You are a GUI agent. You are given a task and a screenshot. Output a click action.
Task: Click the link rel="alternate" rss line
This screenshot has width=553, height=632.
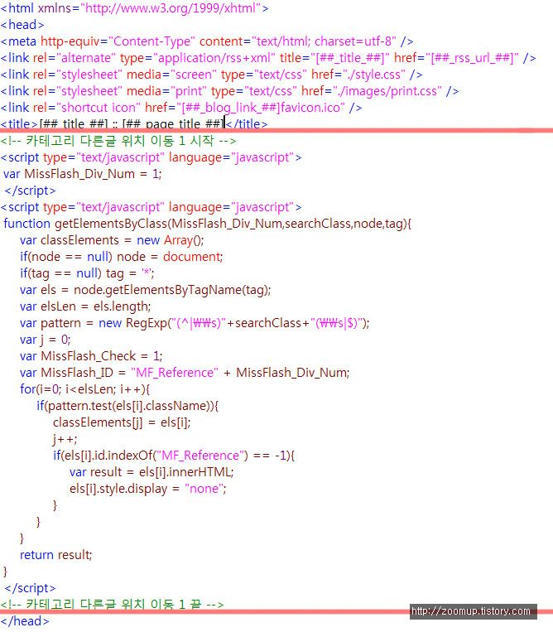[268, 58]
